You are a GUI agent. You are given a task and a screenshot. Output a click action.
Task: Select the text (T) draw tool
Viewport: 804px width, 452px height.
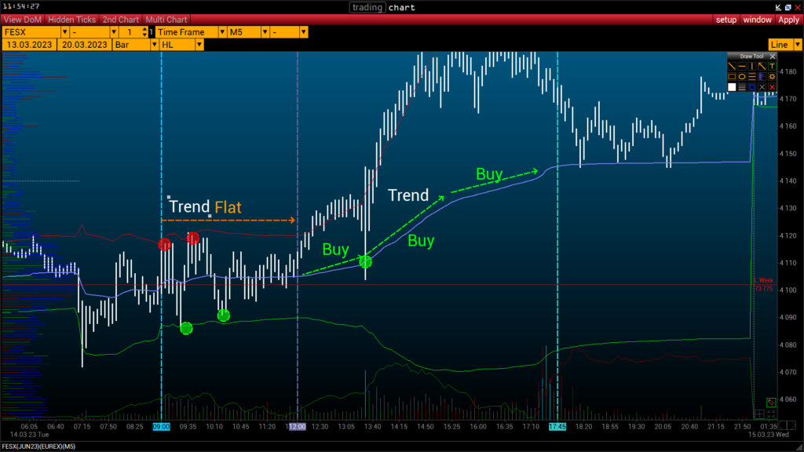click(773, 66)
